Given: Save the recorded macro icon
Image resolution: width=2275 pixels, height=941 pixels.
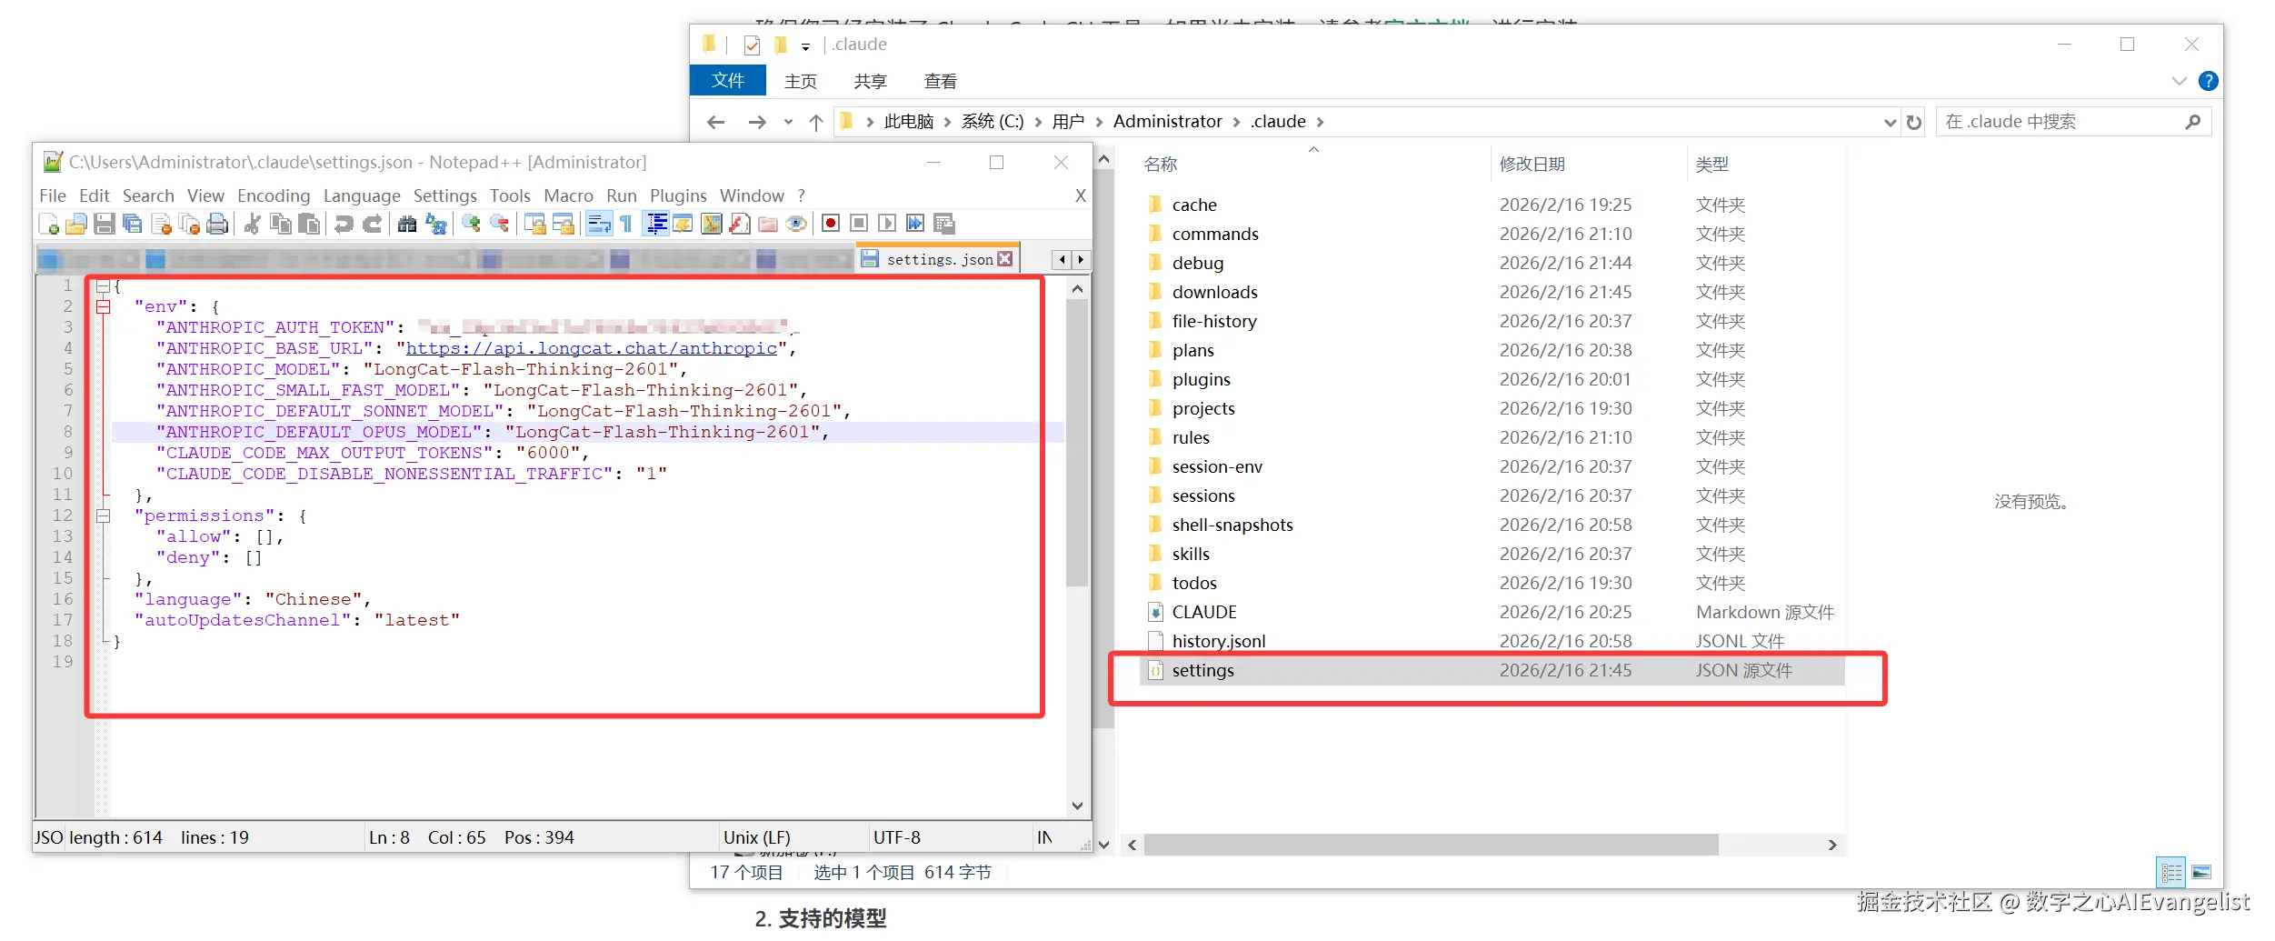Looking at the screenshot, I should pyautogui.click(x=944, y=224).
